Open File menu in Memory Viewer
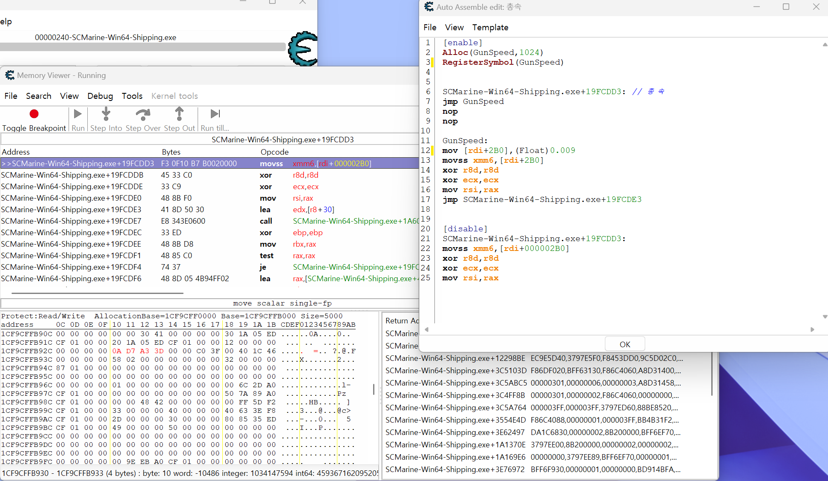This screenshot has height=481, width=828. tap(11, 96)
